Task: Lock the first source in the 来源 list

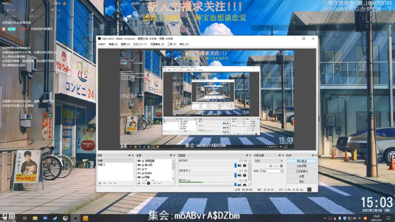Action: point(143,161)
